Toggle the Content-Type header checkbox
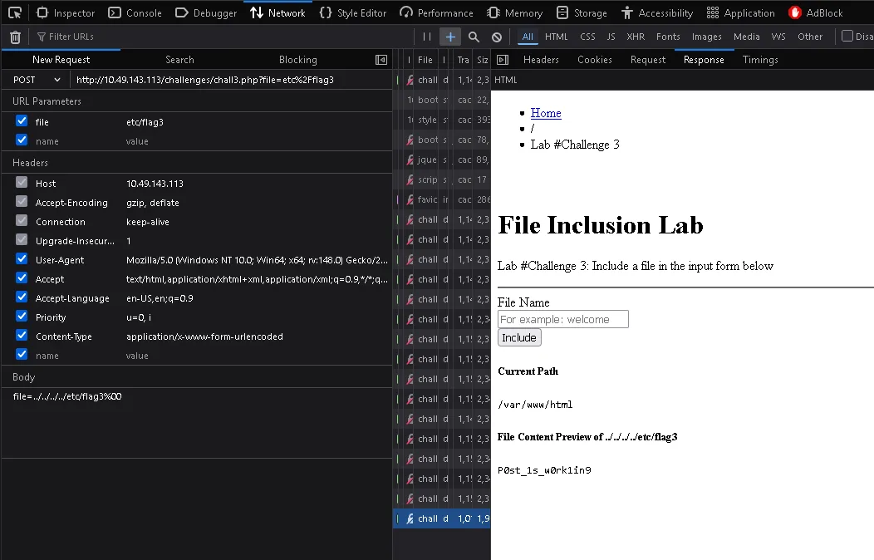 [22, 336]
